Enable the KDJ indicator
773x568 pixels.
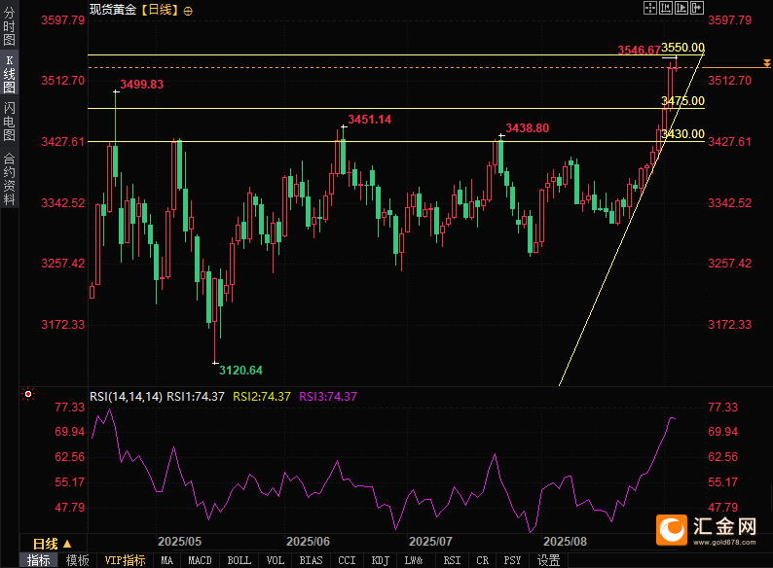[380, 560]
